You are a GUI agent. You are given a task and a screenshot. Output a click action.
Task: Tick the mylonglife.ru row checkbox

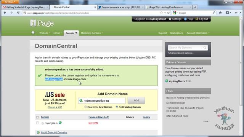click(x=37, y=123)
